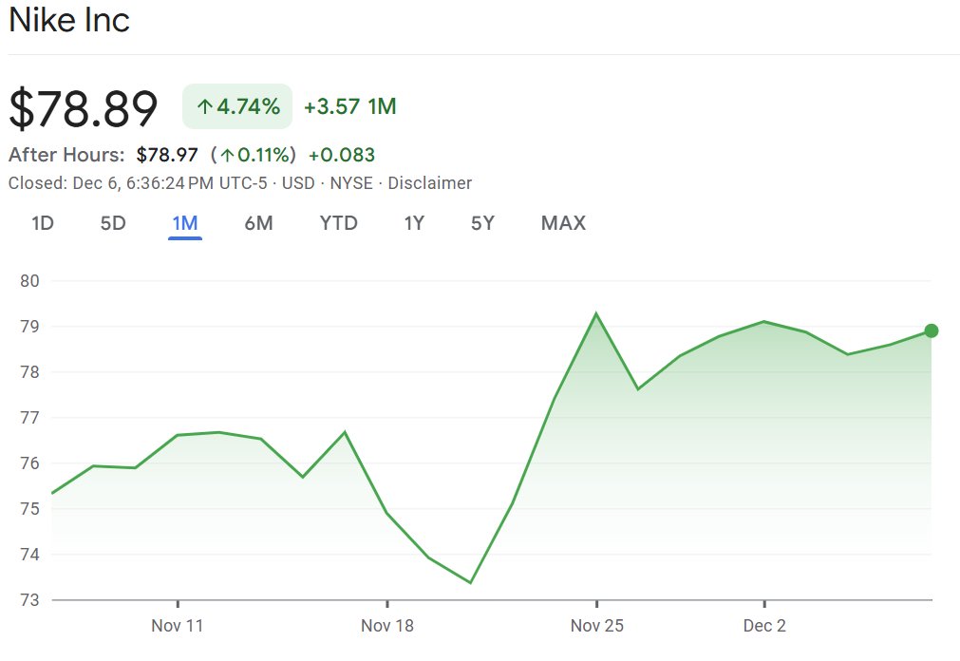The height and width of the screenshot is (661, 960).
Task: Switch chart to 1D range
Action: coord(43,223)
